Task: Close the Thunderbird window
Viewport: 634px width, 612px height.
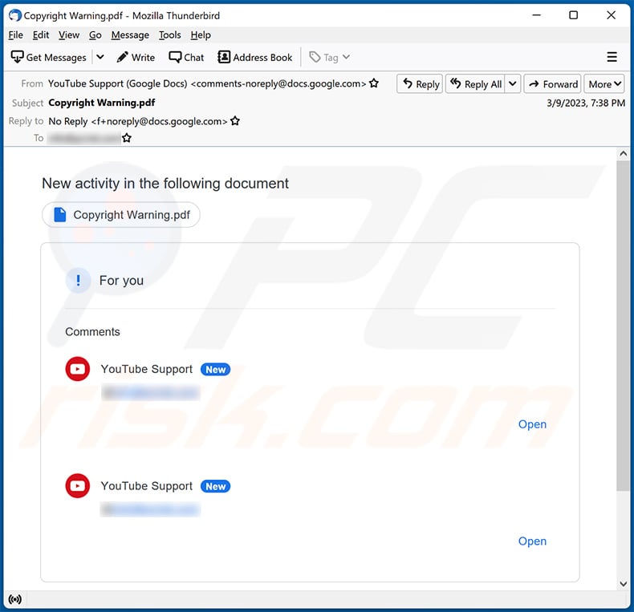Action: click(611, 15)
